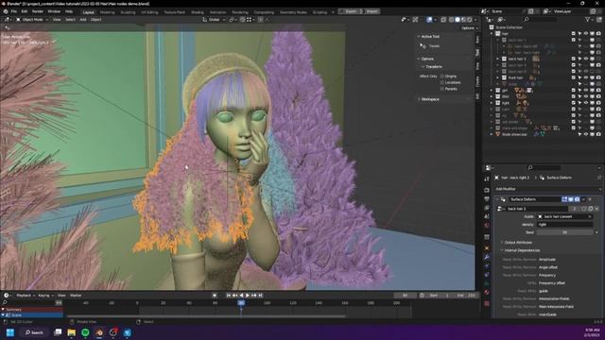This screenshot has width=605, height=340.
Task: Select solid viewport shading mode
Action: pos(458,20)
